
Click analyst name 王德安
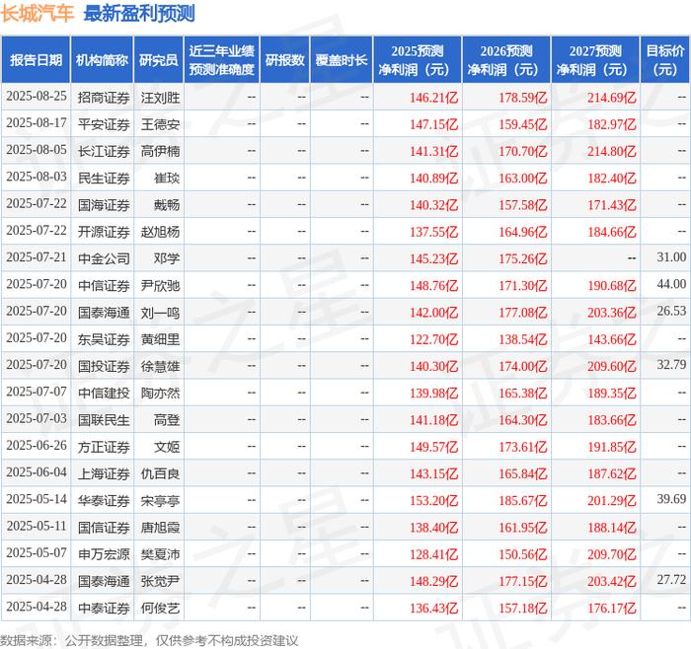coord(160,124)
